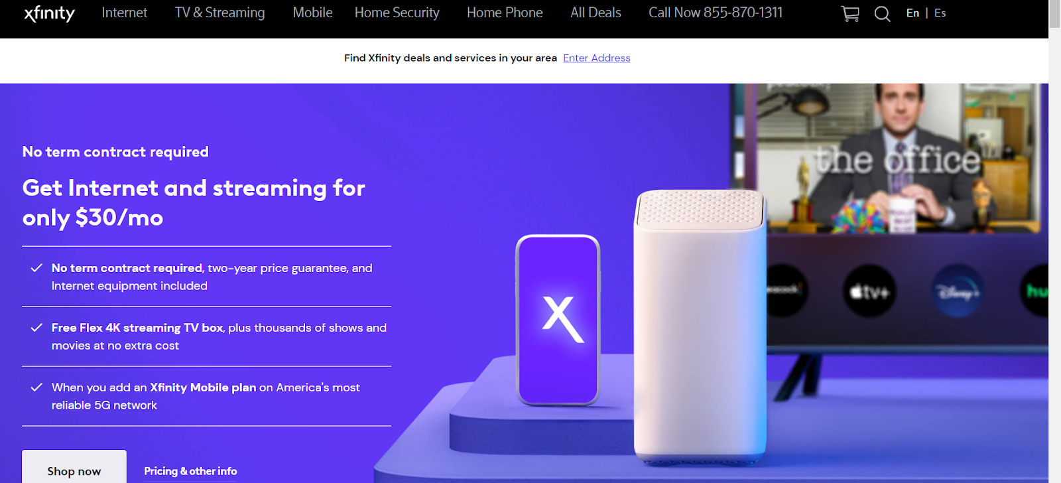
Task: Select the En language option
Action: (912, 13)
